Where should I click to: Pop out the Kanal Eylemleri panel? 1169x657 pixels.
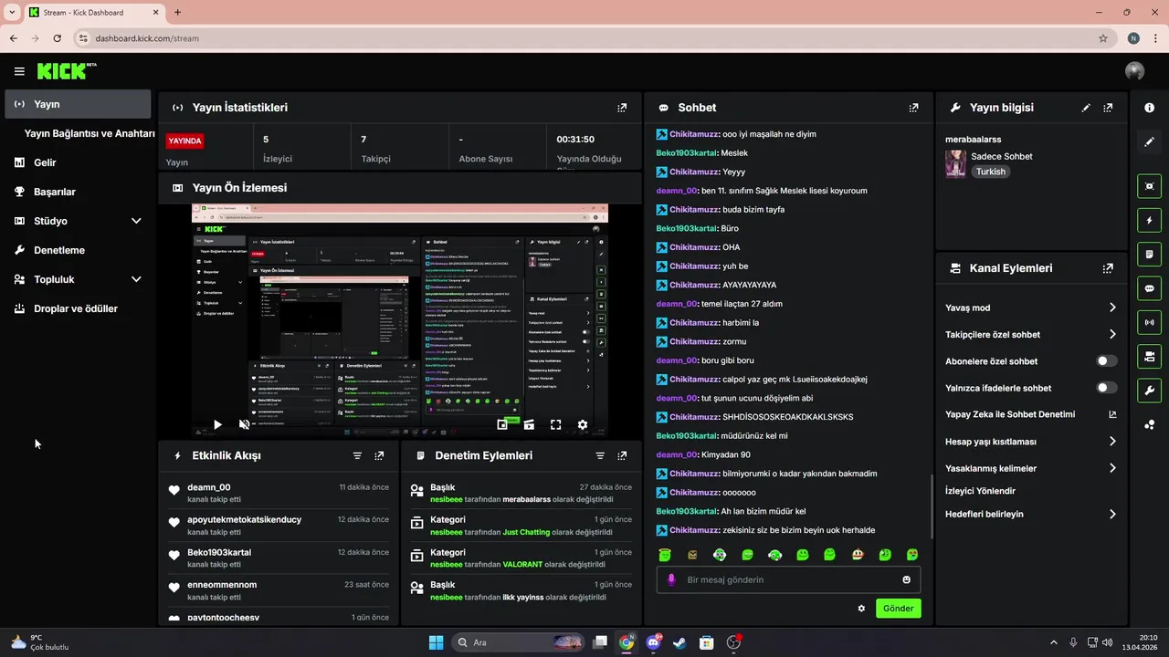[1108, 268]
